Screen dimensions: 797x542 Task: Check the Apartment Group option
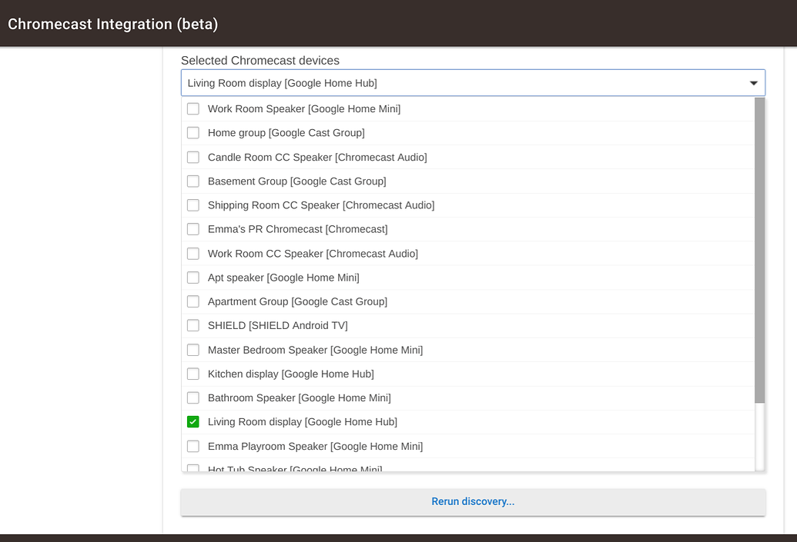coord(193,301)
